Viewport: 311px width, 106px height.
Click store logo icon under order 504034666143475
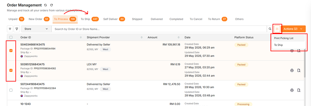pos(22,56)
